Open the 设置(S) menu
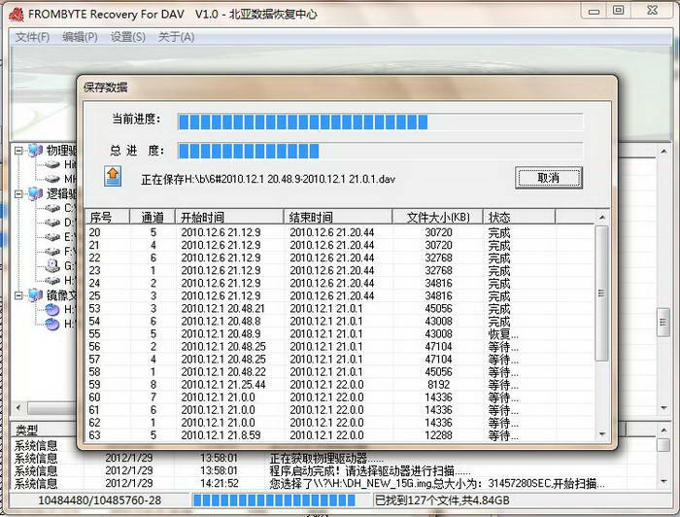Viewport: 680px width, 517px height. [128, 37]
